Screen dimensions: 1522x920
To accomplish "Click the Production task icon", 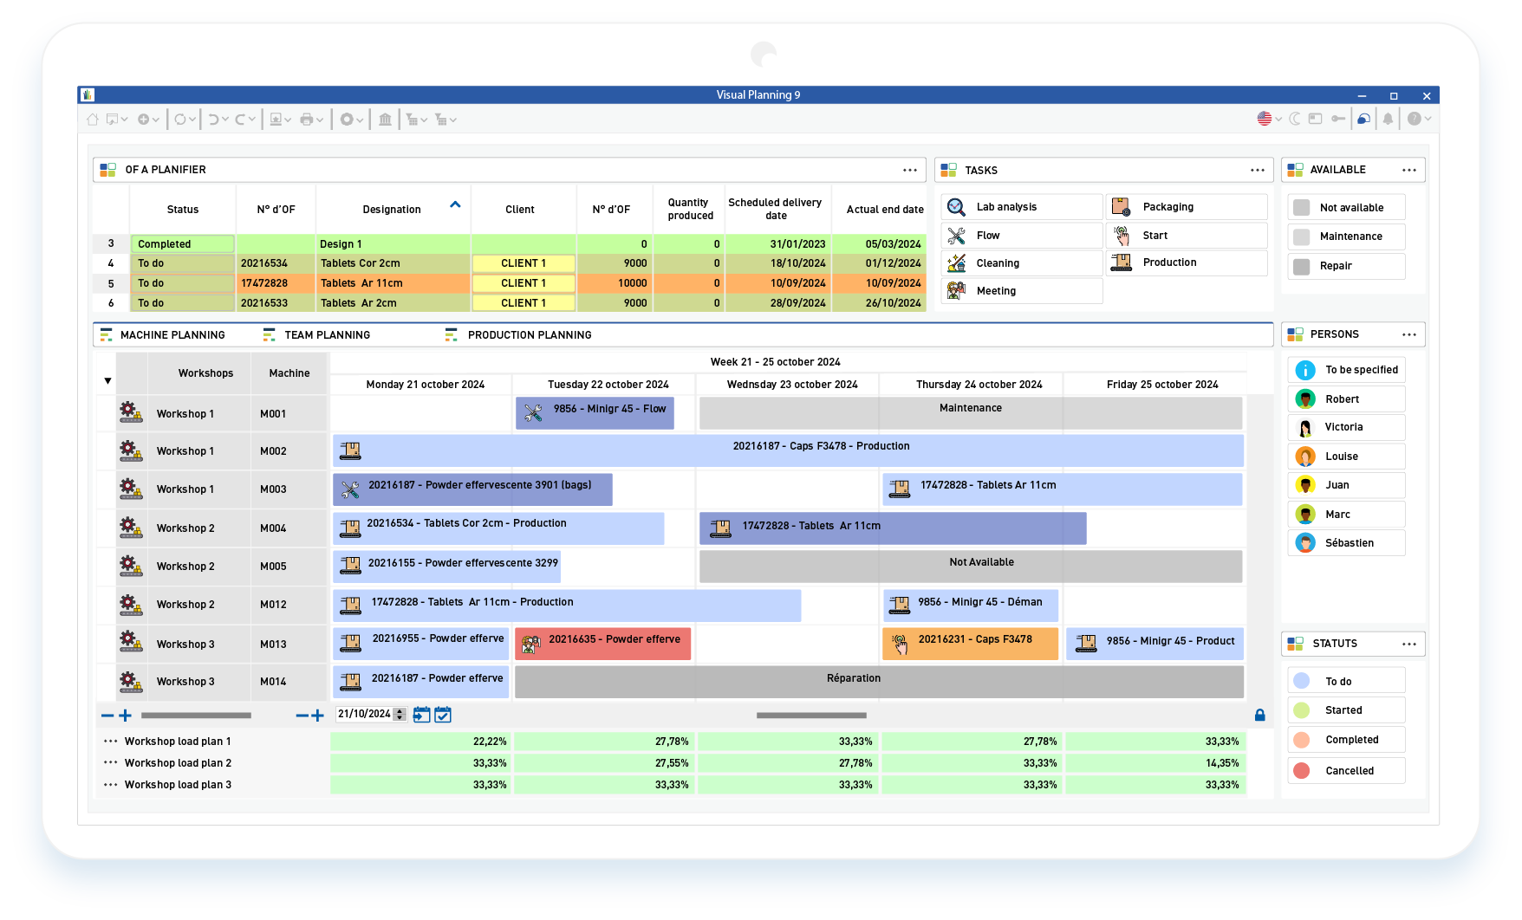I will [x=1122, y=262].
